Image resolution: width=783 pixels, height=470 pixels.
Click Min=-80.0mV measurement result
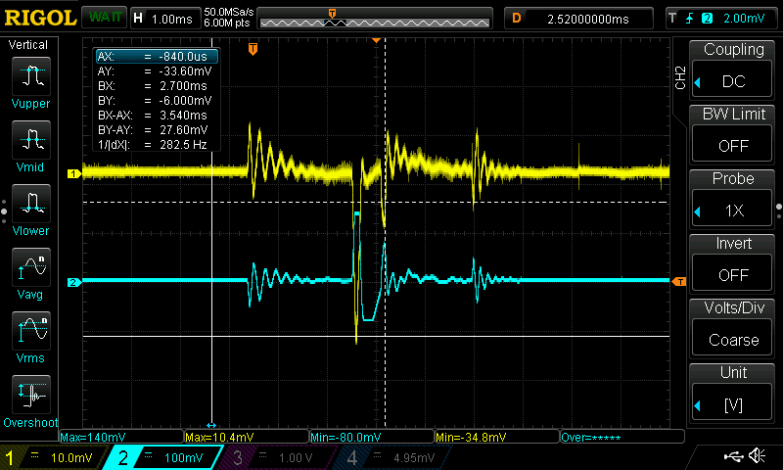tap(372, 437)
